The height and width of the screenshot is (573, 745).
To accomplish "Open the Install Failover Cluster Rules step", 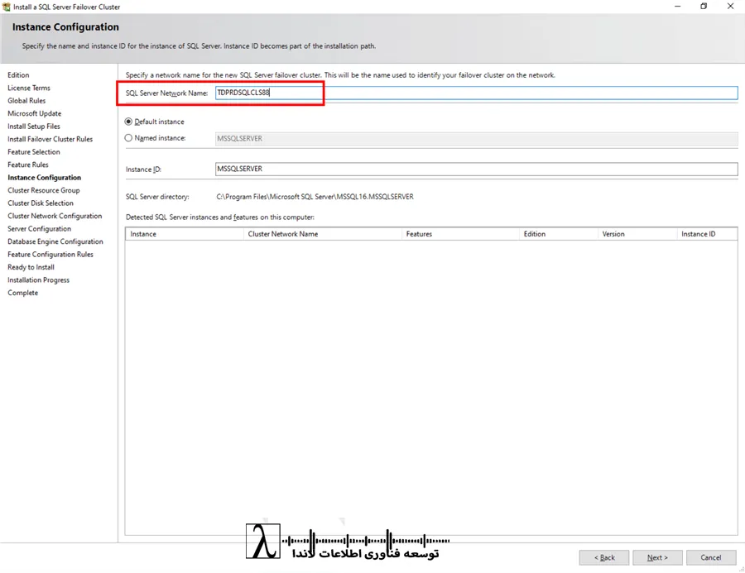I will click(x=50, y=139).
